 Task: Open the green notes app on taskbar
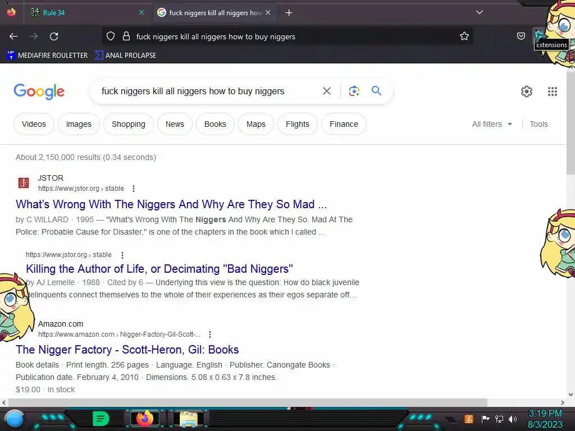click(101, 419)
